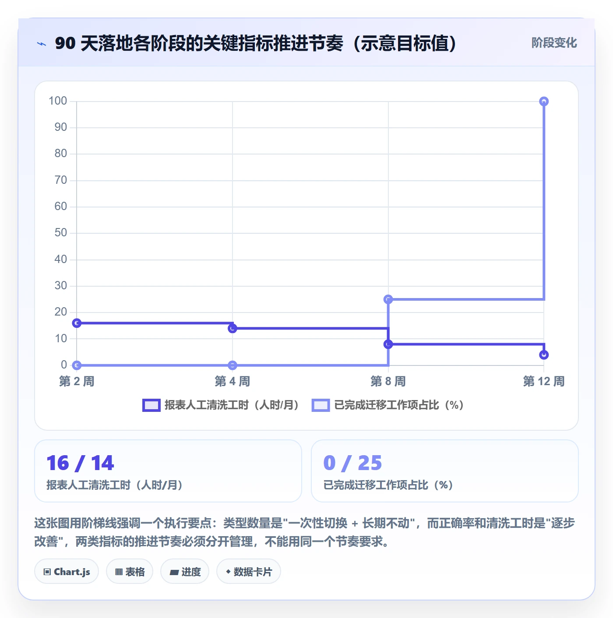
Task: Click the dark-purple data point at 16
Action: [77, 323]
